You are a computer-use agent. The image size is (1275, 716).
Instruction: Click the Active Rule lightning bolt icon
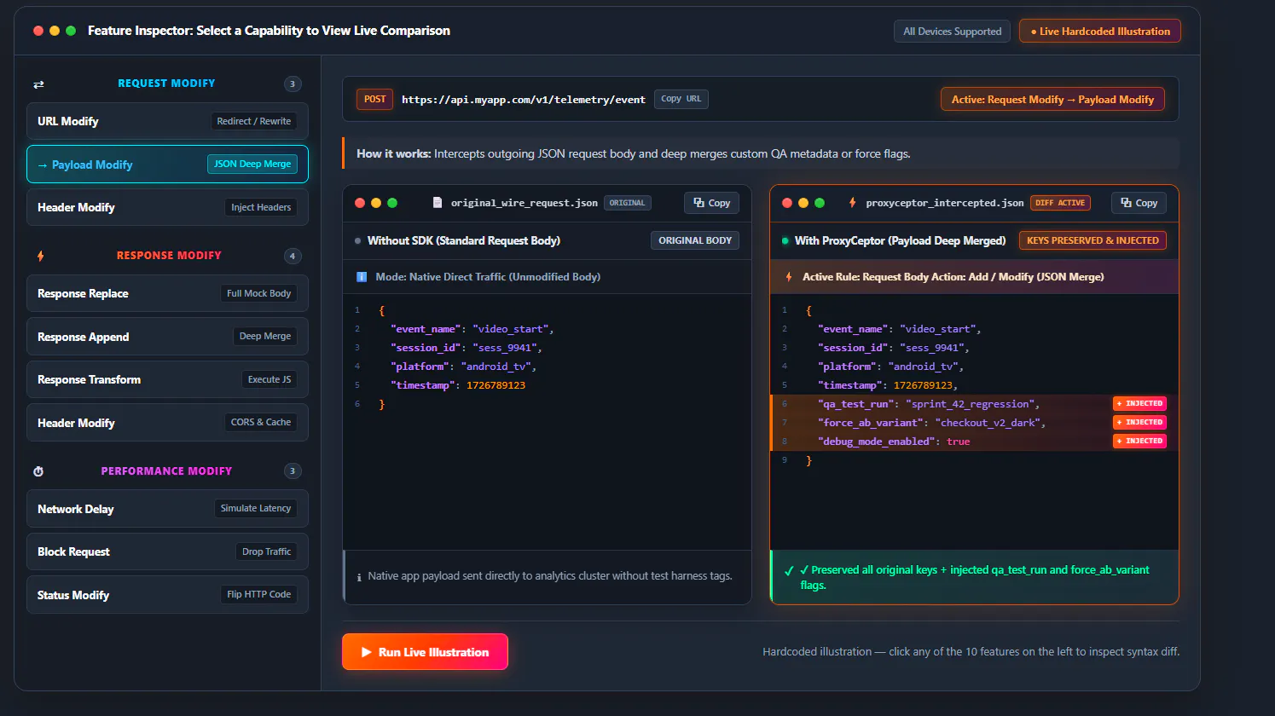789,277
